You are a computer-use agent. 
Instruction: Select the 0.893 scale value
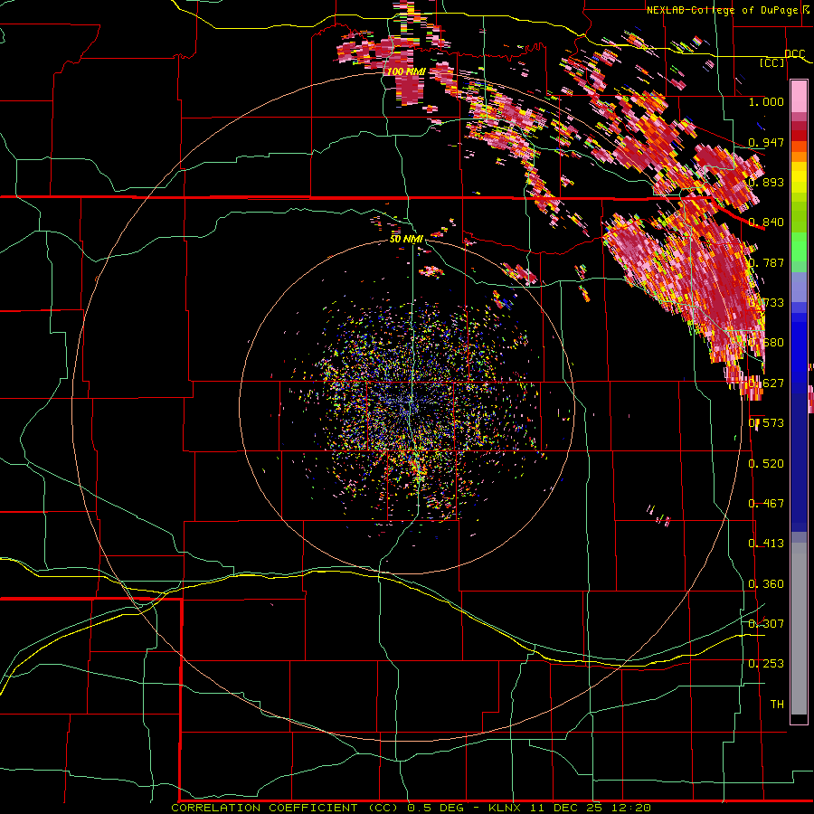(766, 182)
